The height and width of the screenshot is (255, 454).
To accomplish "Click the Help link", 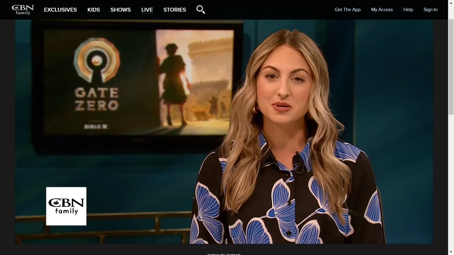I will coord(408,9).
